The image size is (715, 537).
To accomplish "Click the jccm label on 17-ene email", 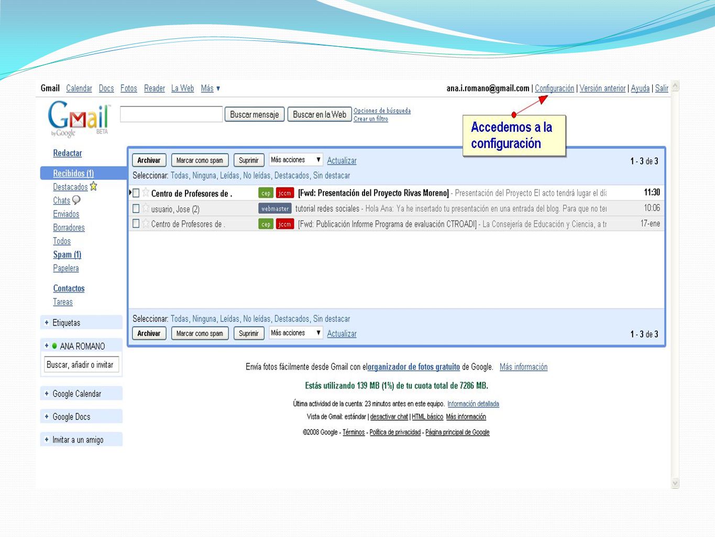I will (285, 224).
